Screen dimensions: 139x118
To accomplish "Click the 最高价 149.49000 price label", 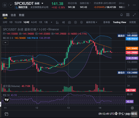I will 128,36.
